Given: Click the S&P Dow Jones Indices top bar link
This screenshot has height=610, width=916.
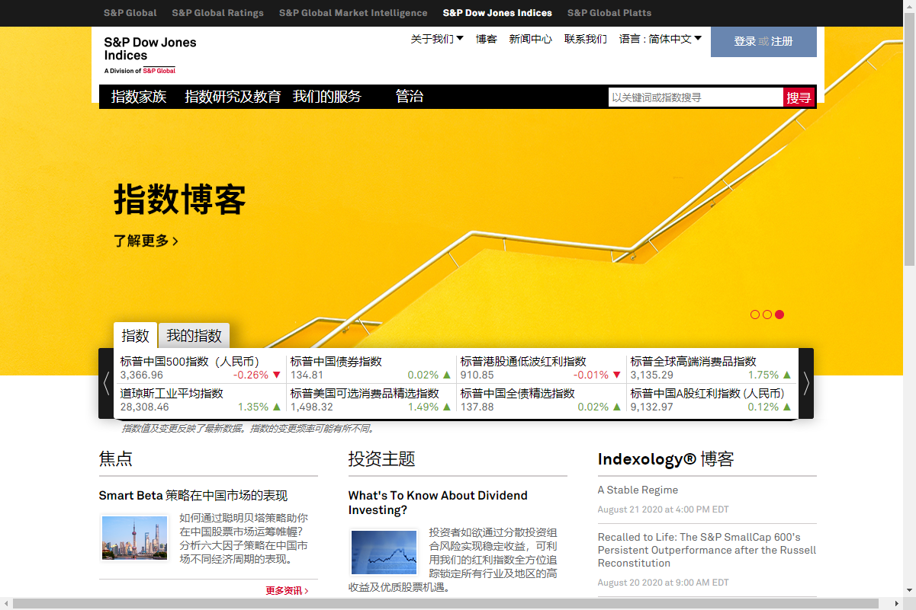Looking at the screenshot, I should point(497,13).
